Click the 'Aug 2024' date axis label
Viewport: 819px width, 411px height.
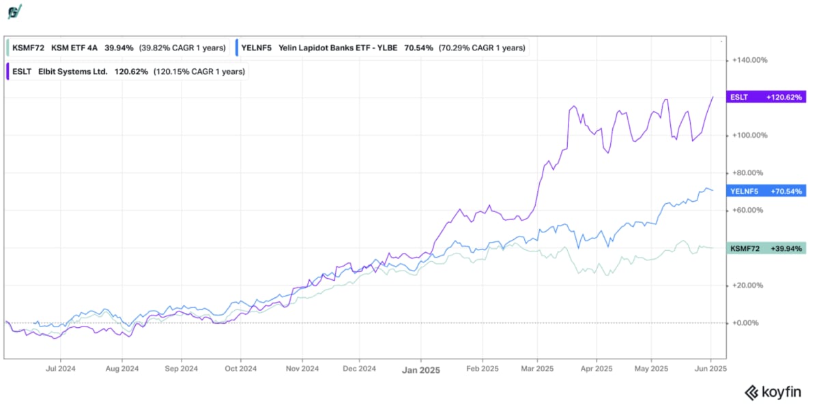coord(122,368)
